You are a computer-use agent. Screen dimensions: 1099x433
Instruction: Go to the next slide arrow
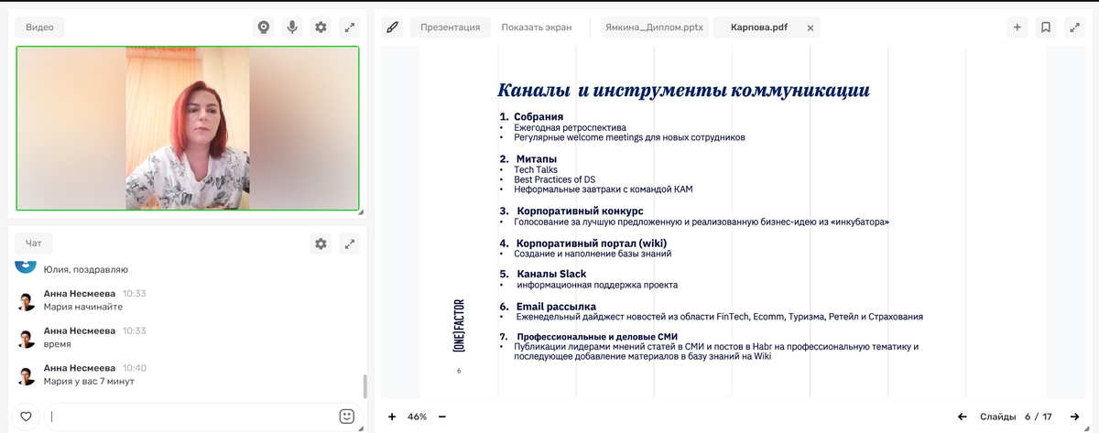click(1075, 417)
